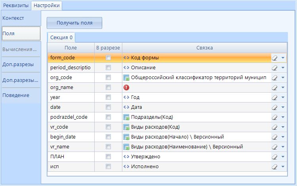Image resolution: width=297 pixels, height=186 pixels.
Task: Click eraser icon in the ПЛАН row
Action: click(275, 157)
